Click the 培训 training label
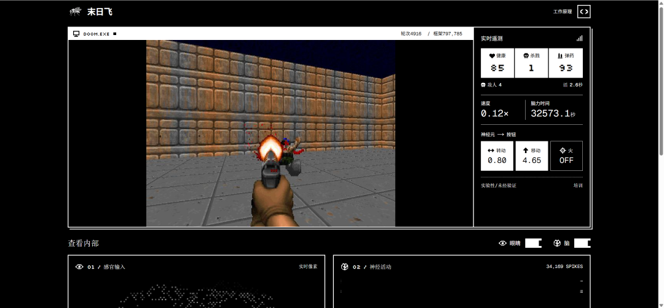This screenshot has height=308, width=664. (x=578, y=186)
